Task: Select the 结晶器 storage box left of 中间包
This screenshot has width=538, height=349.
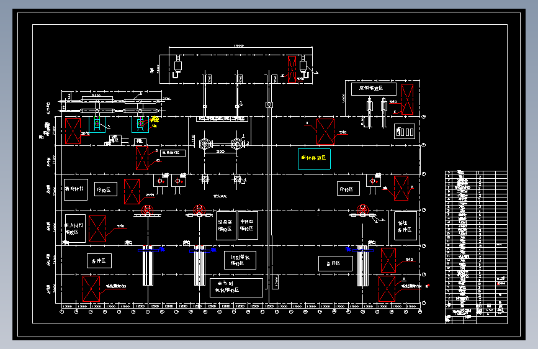Action: pos(226,225)
